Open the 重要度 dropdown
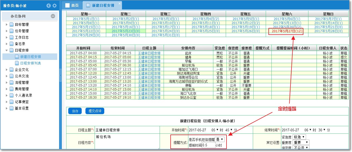This screenshot has width=352, height=152. click(x=301, y=142)
